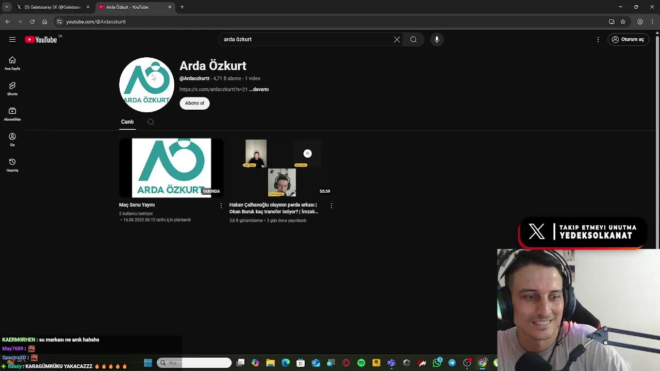Switch to Chrome on the taskbar
The image size is (660, 371).
point(483,363)
